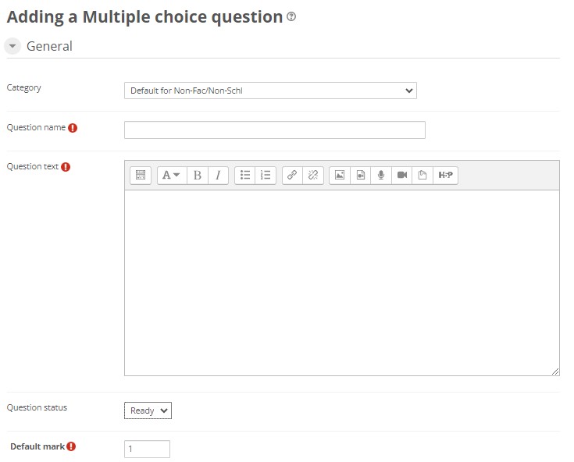Start video recording with the camera icon

(x=402, y=176)
